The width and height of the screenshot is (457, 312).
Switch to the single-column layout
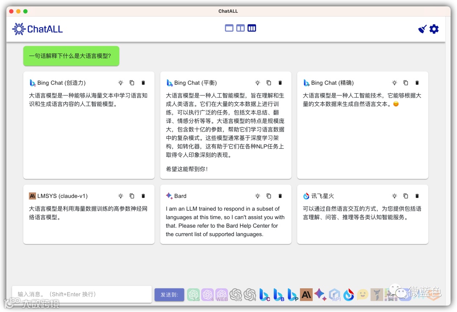(229, 28)
